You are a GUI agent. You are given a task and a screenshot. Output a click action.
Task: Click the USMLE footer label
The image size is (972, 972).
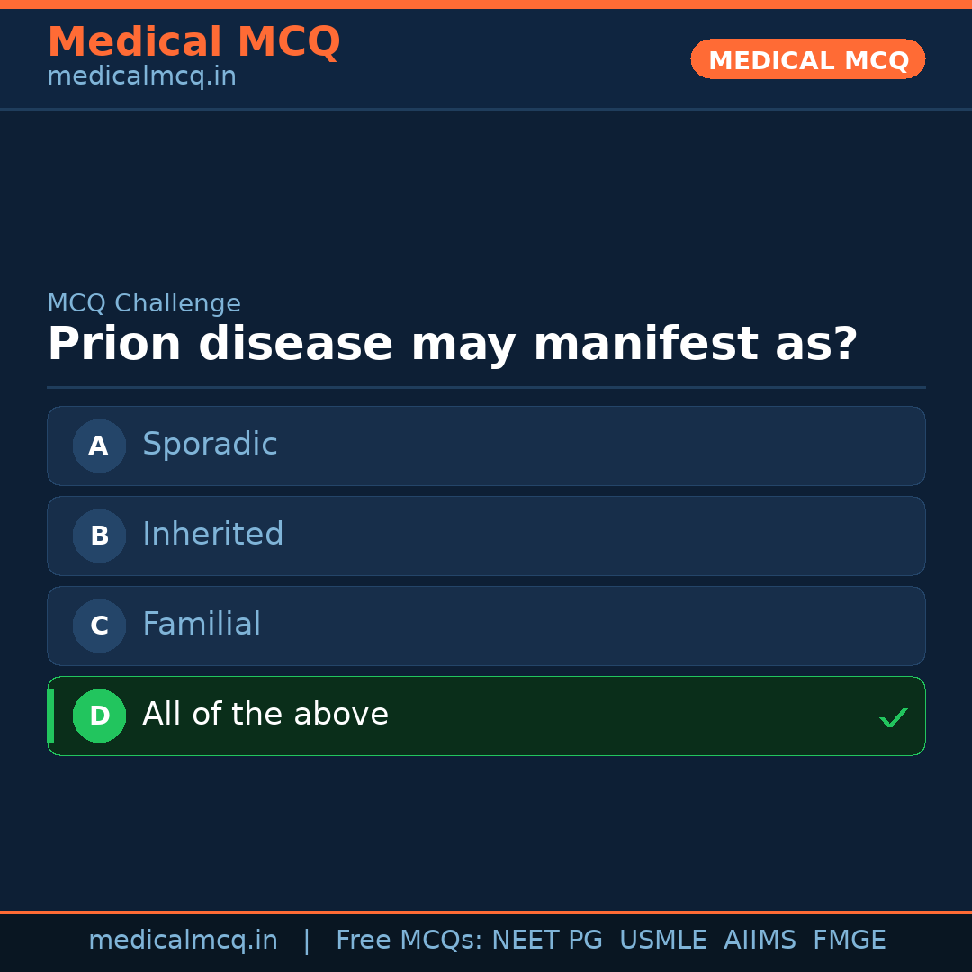point(662,940)
